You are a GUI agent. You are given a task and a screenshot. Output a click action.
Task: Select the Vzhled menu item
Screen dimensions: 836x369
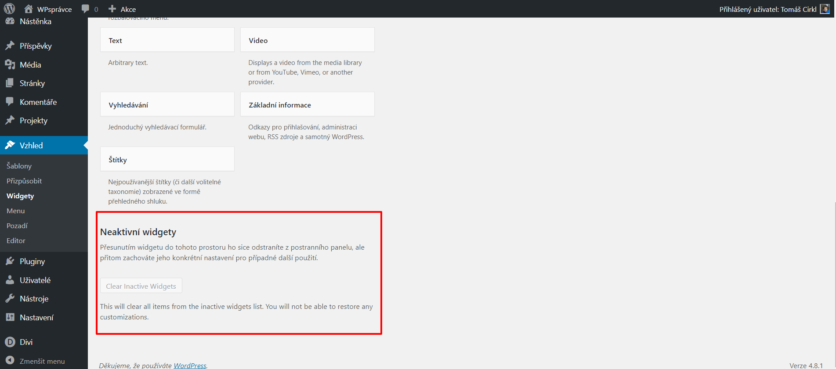(44, 145)
